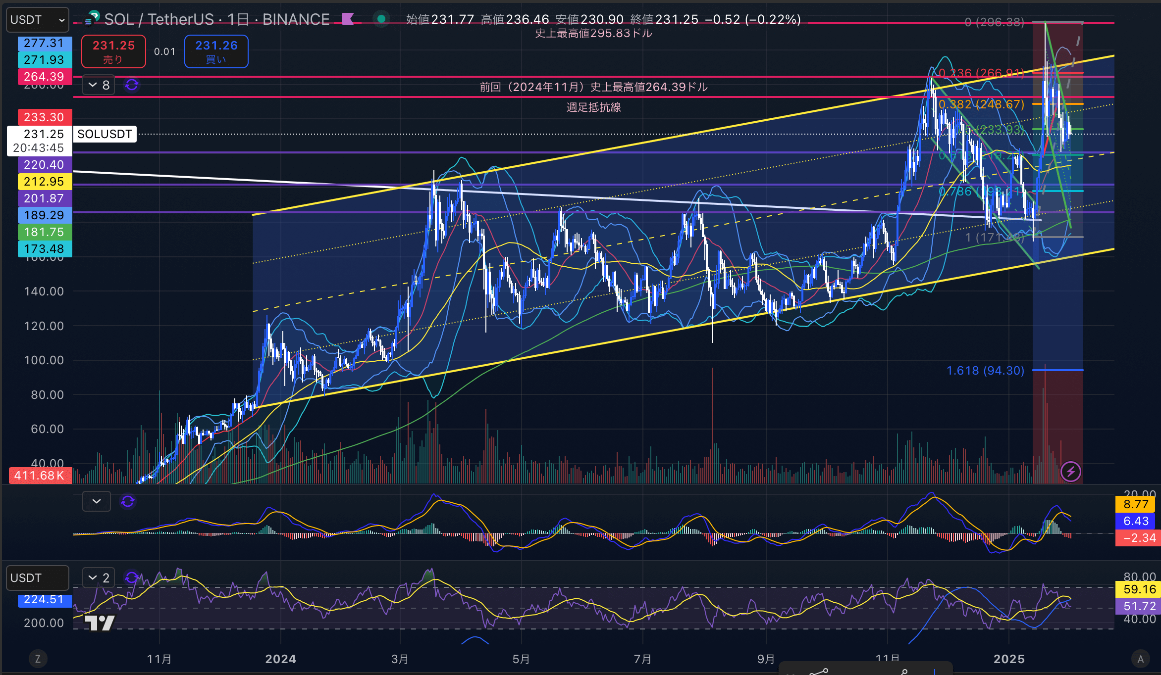The height and width of the screenshot is (675, 1161).
Task: Click the 181.75 price axis label
Action: pyautogui.click(x=45, y=232)
